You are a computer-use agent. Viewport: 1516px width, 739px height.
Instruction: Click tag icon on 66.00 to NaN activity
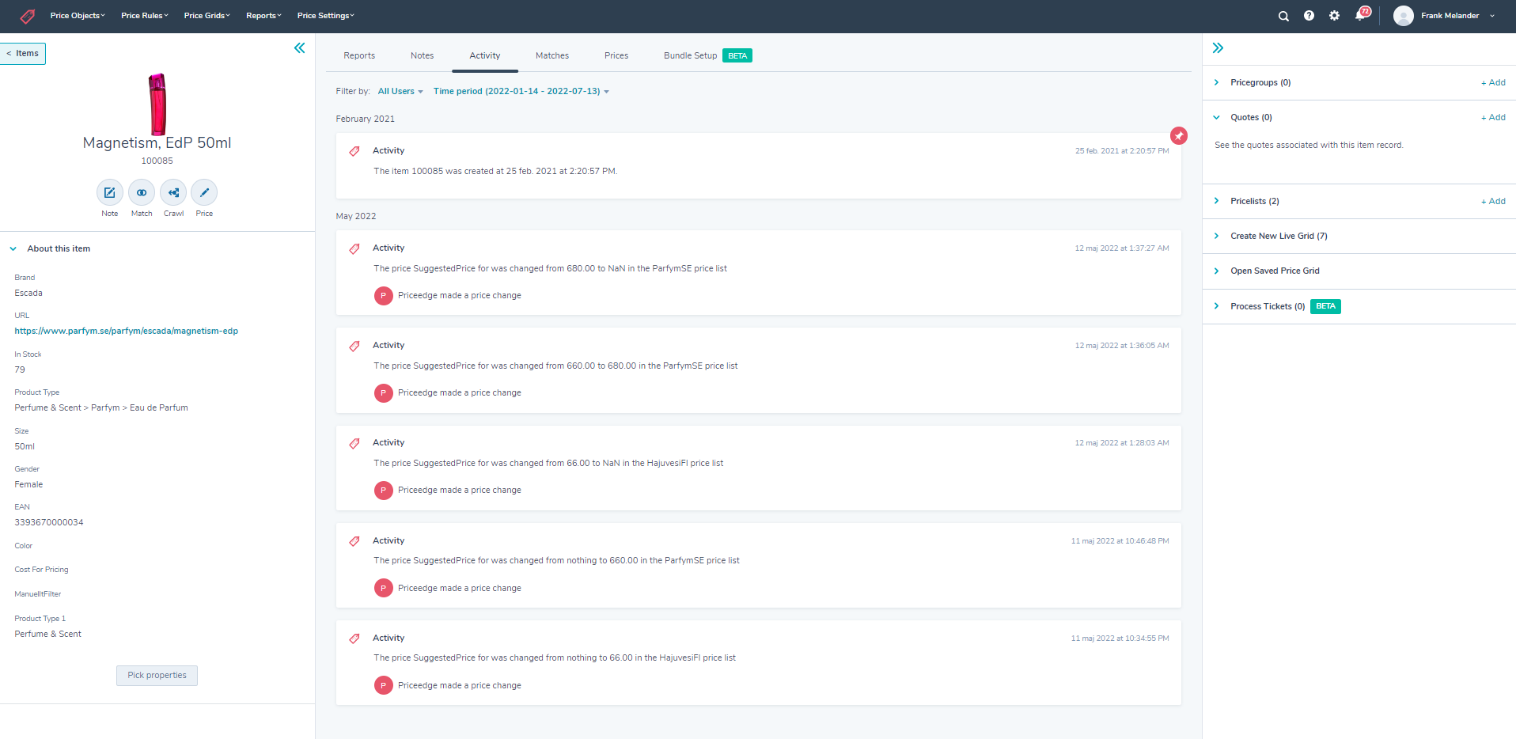pyautogui.click(x=354, y=443)
